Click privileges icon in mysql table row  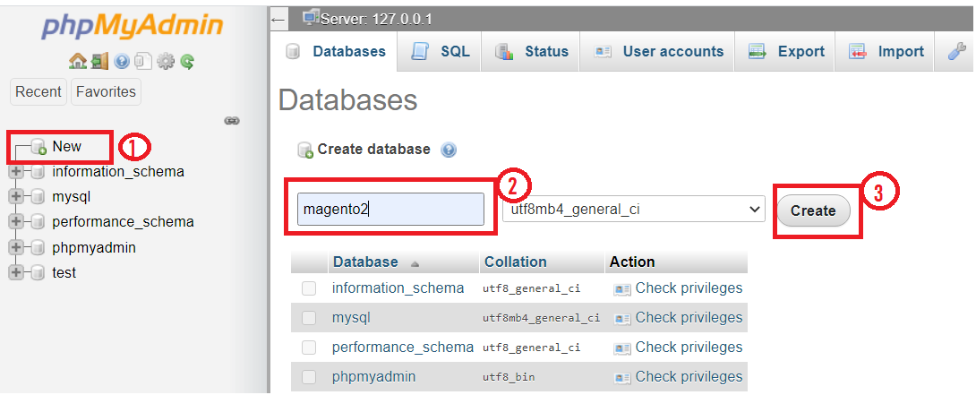coord(622,318)
